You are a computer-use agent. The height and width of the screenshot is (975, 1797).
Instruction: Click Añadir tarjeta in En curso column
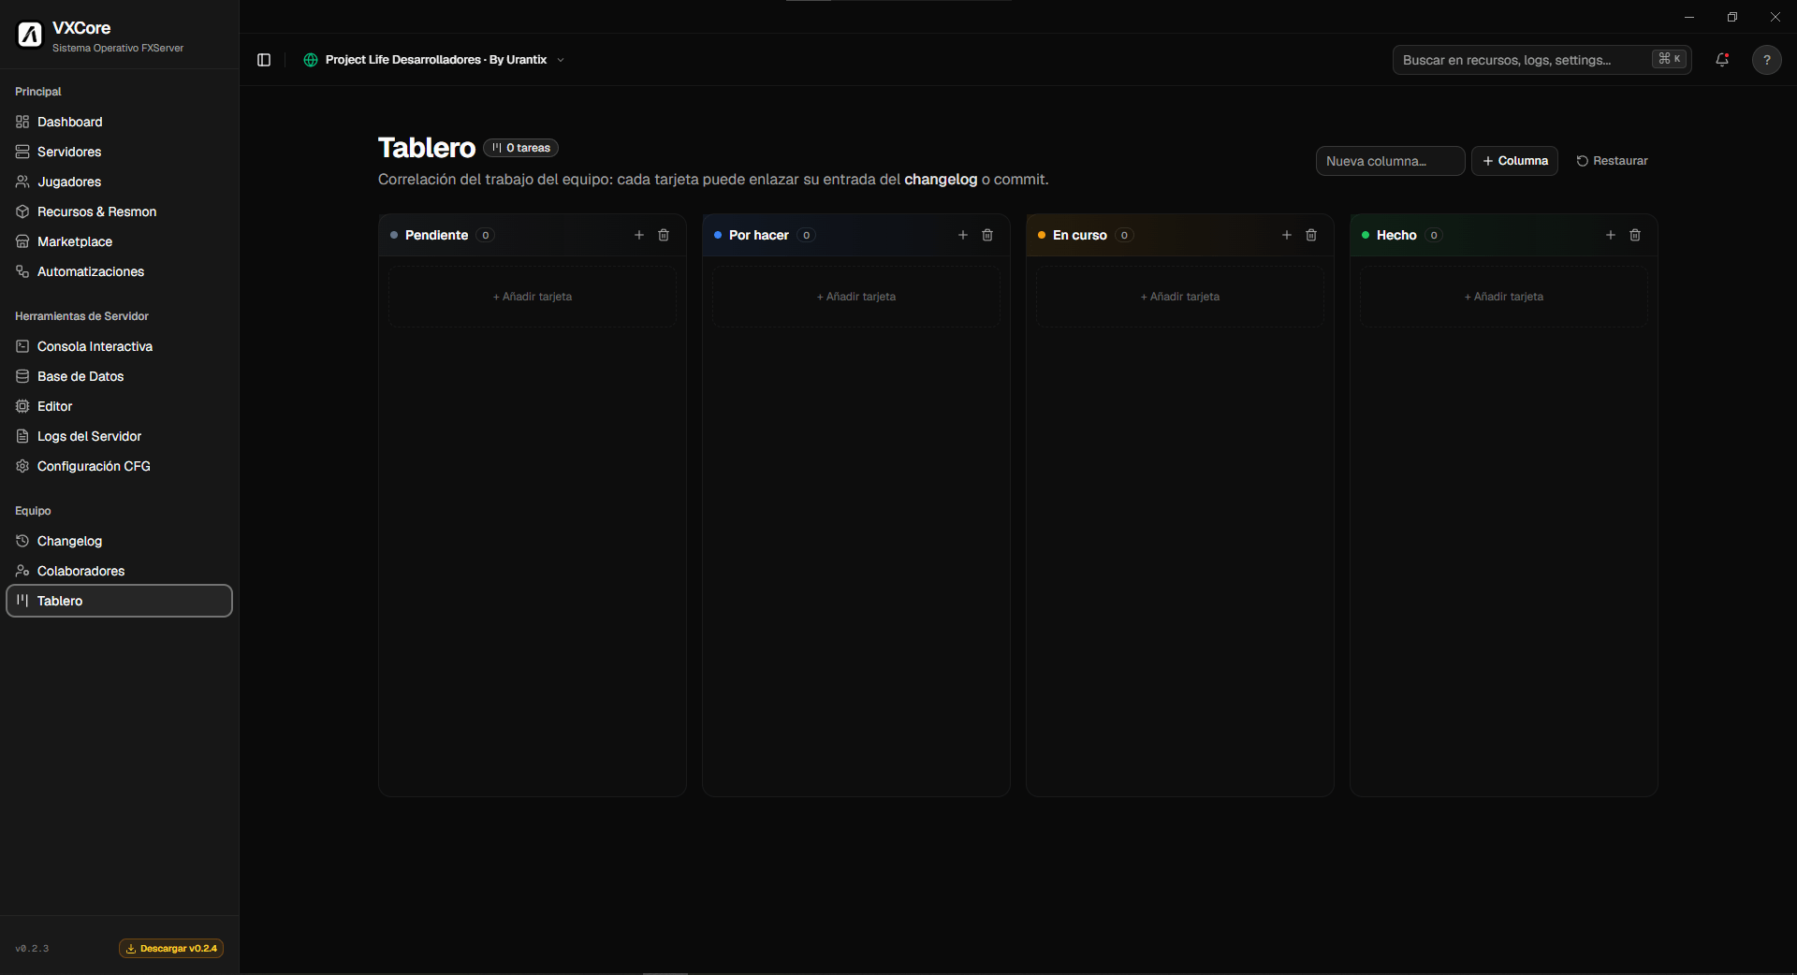pos(1180,297)
